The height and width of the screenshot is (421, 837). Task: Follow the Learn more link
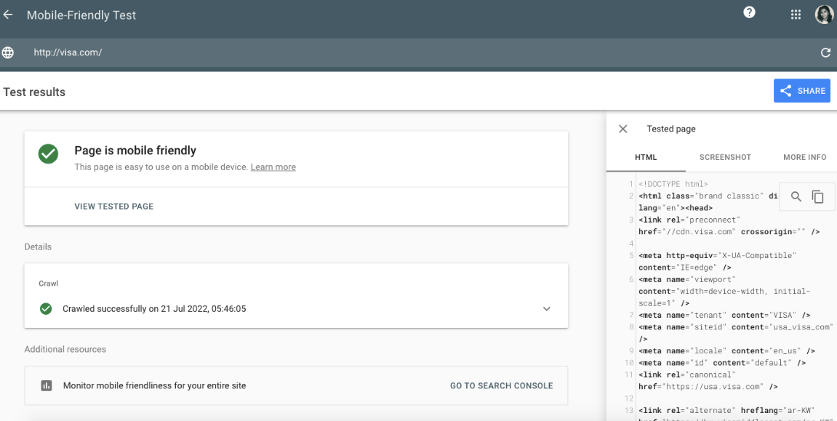point(273,167)
